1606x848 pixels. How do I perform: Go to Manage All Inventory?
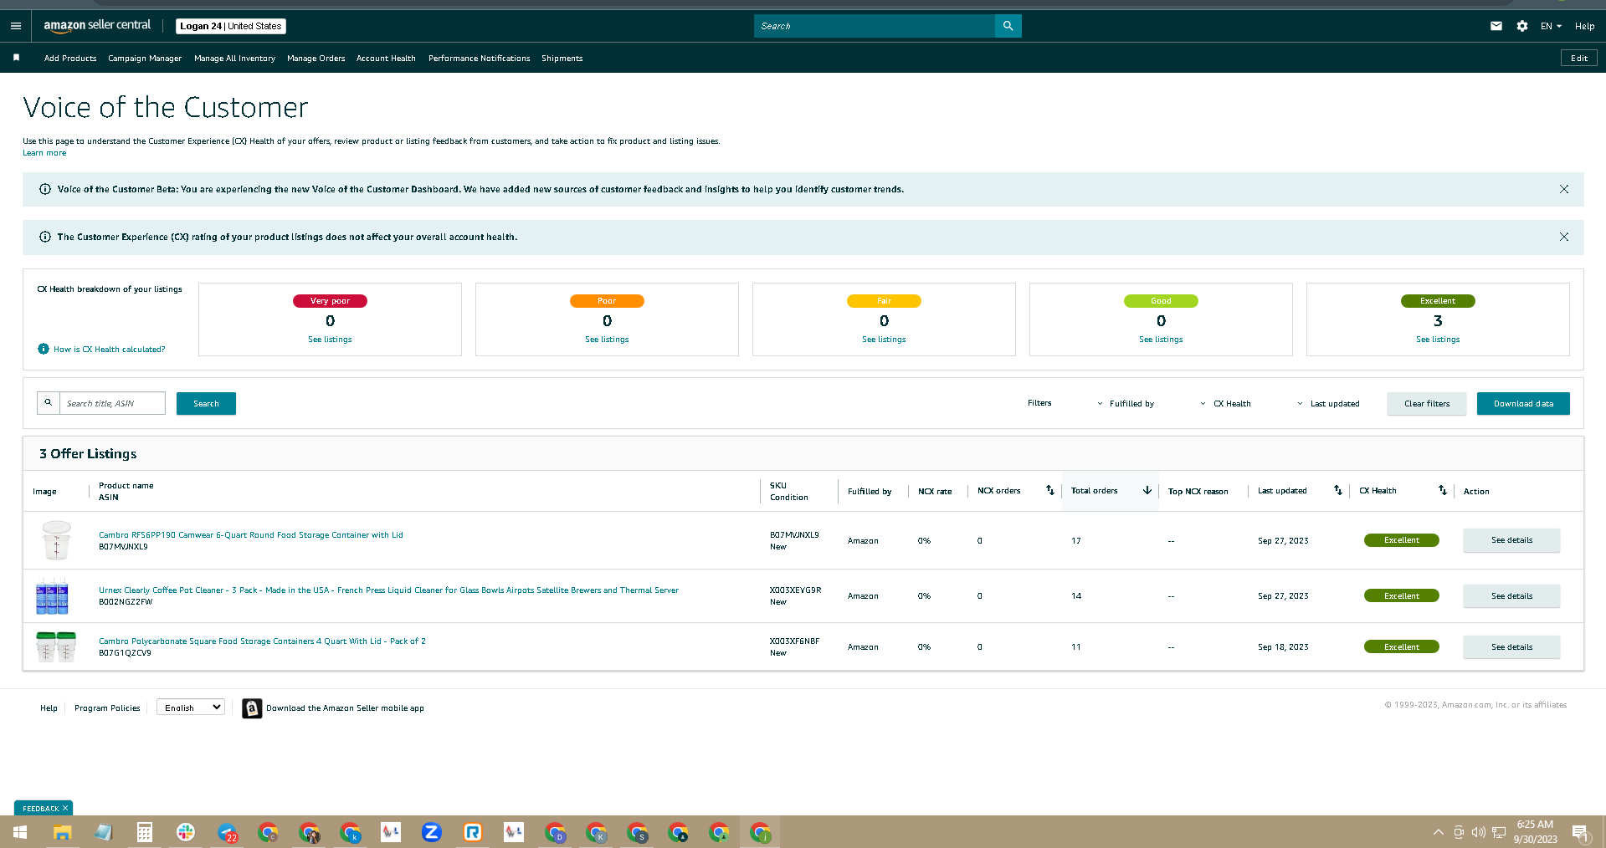[234, 59]
